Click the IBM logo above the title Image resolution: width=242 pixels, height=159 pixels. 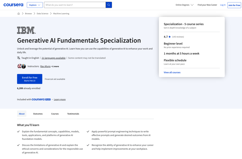click(26, 30)
